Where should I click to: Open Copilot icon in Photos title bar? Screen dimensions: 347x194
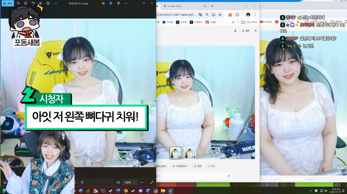(103, 3)
